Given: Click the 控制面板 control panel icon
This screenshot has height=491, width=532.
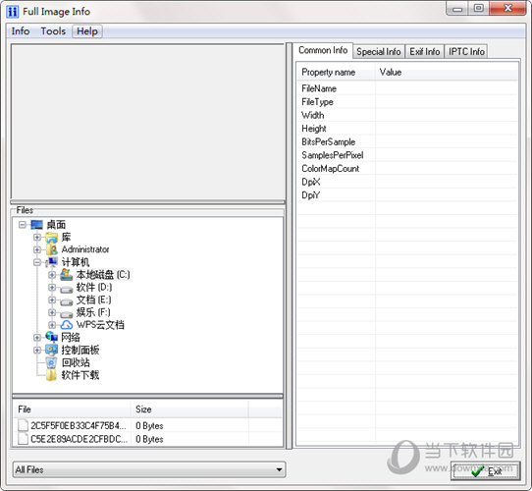Looking at the screenshot, I should (x=52, y=350).
